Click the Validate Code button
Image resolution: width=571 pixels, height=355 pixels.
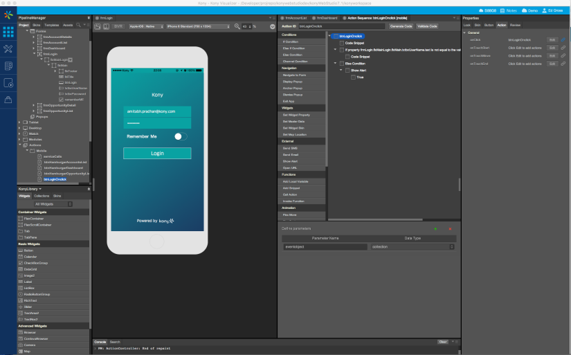tap(427, 26)
